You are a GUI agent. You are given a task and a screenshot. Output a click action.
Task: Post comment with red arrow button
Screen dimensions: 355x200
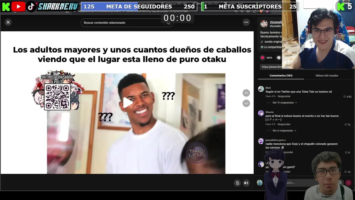pos(348,183)
